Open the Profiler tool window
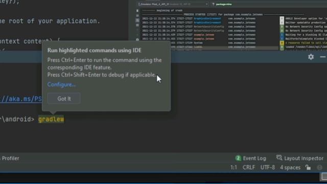327x184 pixels. tap(10, 158)
